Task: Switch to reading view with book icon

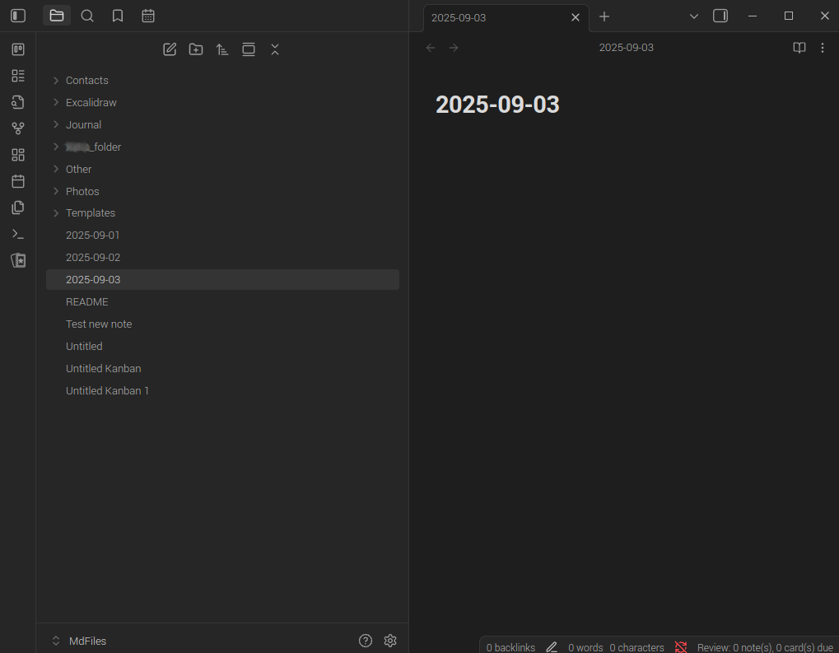Action: tap(799, 48)
